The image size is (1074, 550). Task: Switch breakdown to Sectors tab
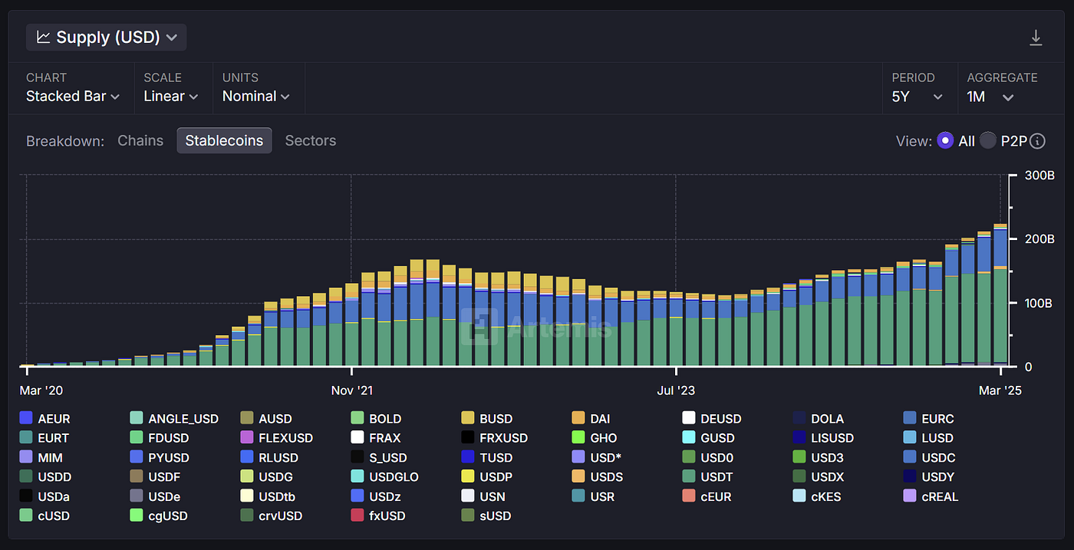pyautogui.click(x=311, y=140)
